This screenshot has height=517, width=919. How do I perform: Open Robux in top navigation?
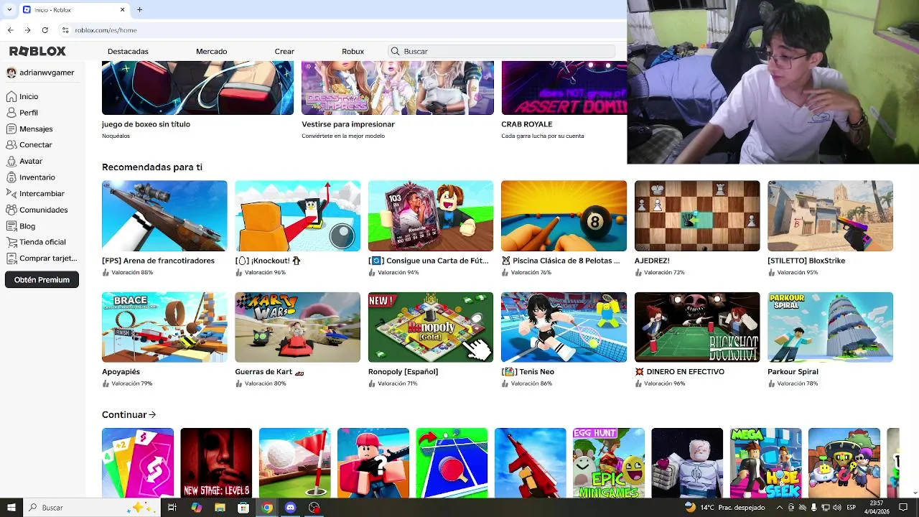[353, 51]
